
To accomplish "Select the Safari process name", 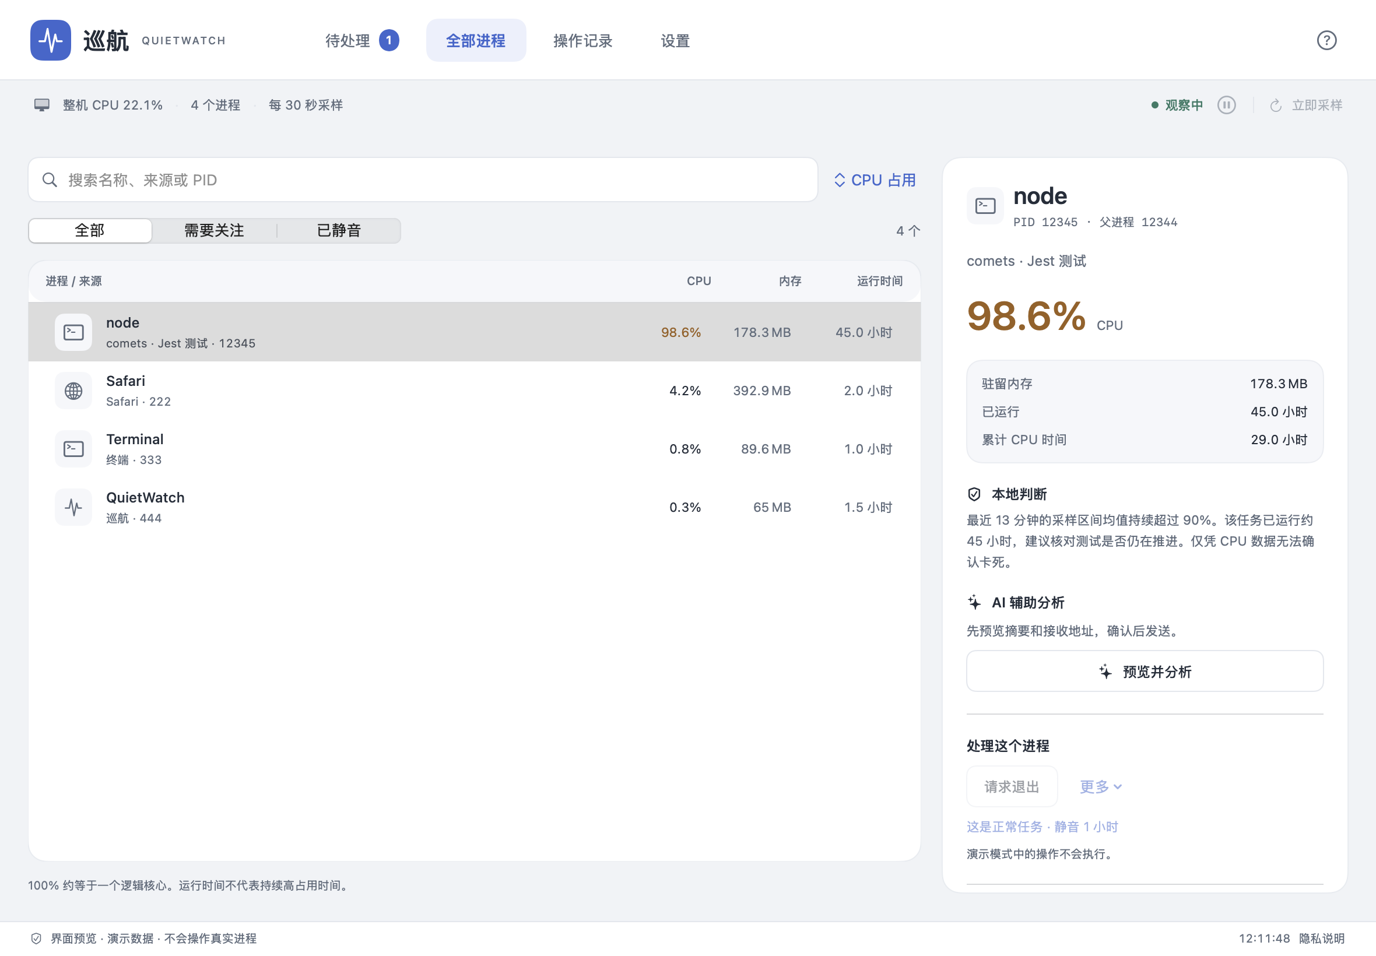I will [125, 381].
